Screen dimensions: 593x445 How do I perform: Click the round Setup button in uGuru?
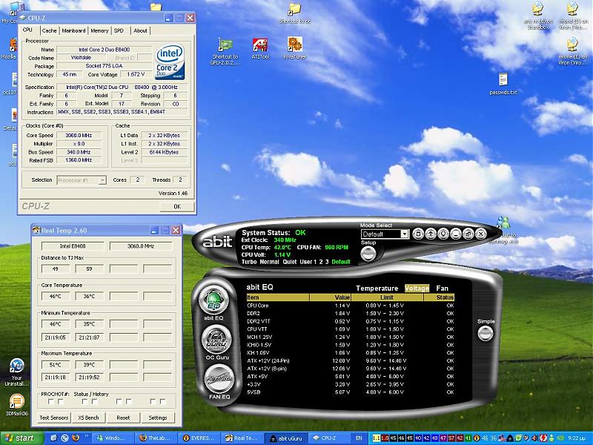pos(368,254)
